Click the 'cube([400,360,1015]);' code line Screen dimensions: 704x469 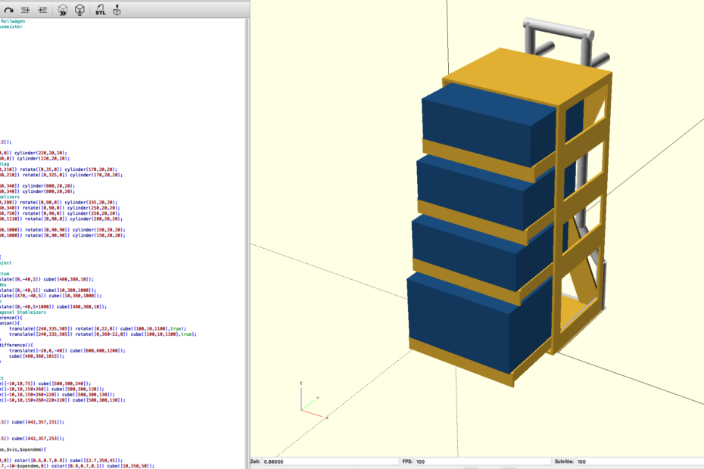[x=37, y=356]
